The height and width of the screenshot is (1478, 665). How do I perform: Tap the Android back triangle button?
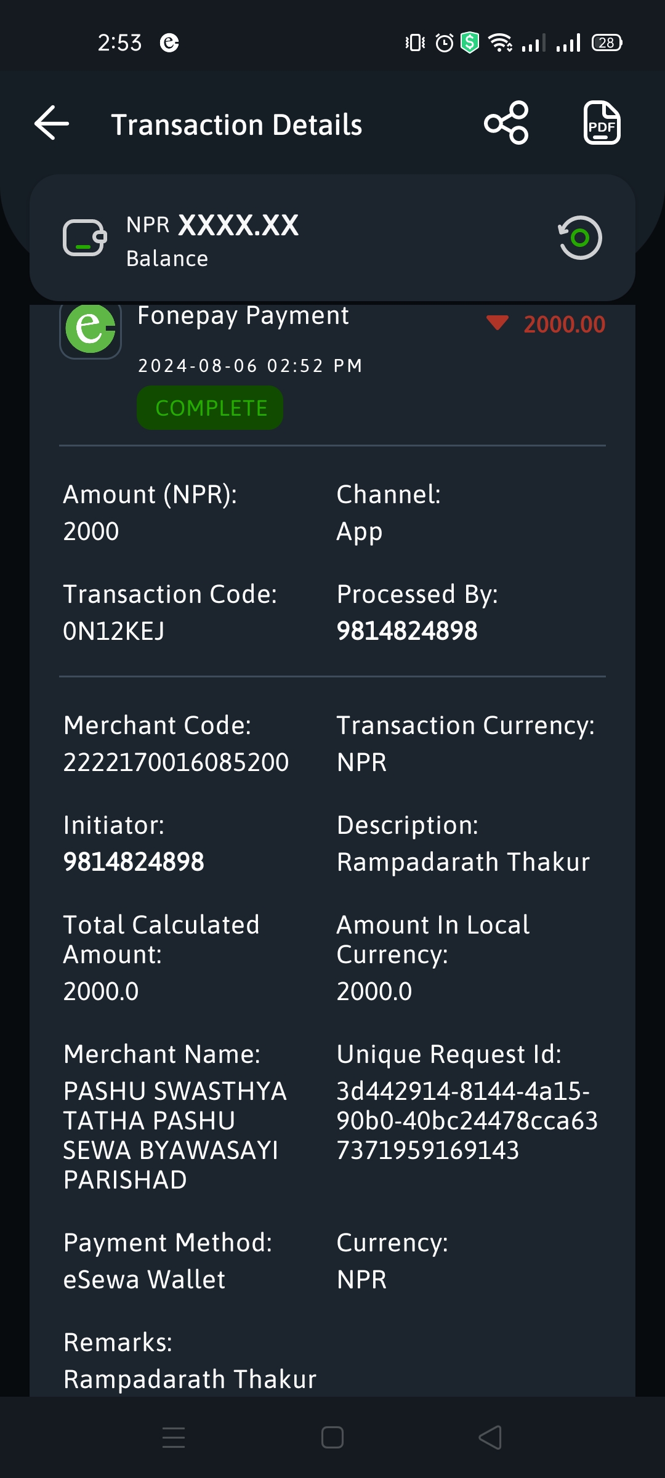[x=490, y=1437]
